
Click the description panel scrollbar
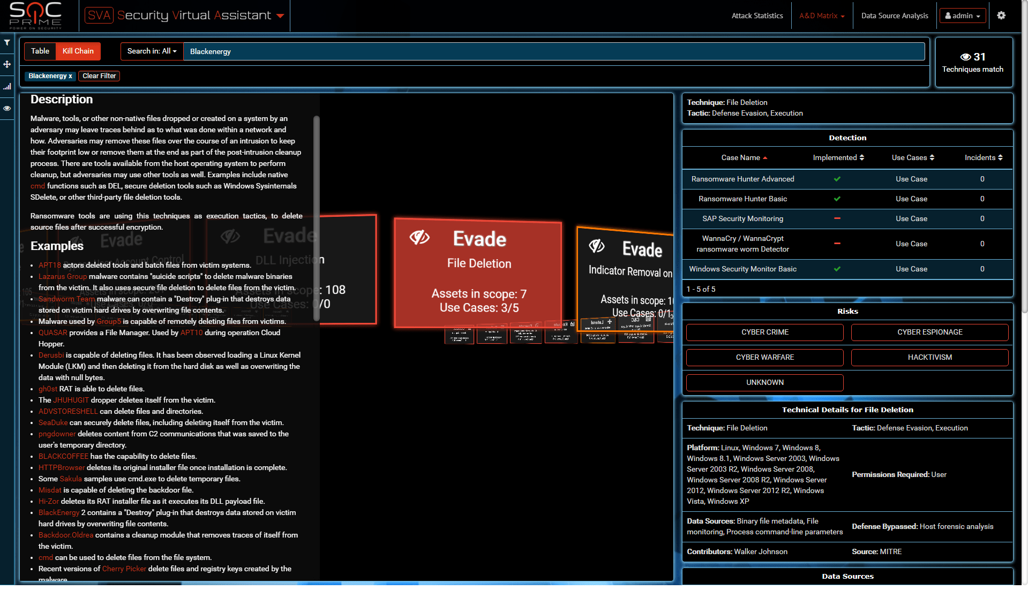click(x=316, y=214)
